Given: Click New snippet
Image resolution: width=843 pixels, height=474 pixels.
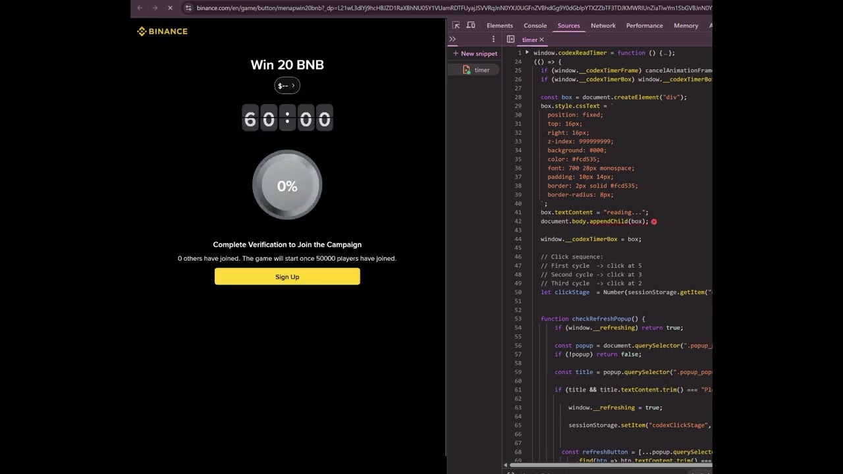Looking at the screenshot, I should [x=475, y=54].
